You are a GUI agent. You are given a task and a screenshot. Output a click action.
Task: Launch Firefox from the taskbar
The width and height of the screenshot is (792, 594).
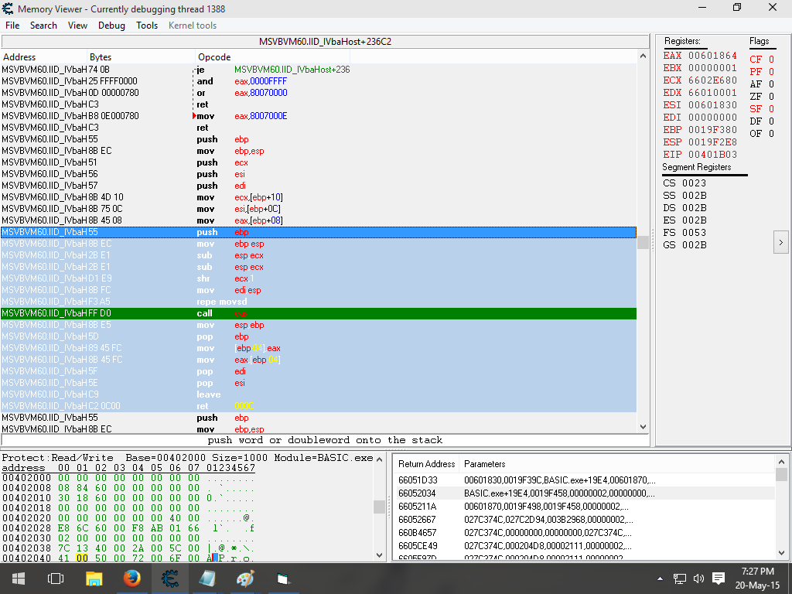click(131, 578)
